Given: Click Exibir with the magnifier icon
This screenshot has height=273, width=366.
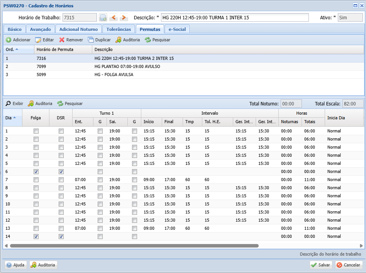Looking at the screenshot, I should pos(14,103).
